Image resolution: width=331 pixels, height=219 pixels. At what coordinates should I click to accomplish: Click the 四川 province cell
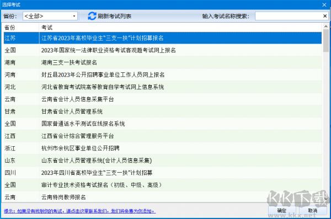pos(21,173)
